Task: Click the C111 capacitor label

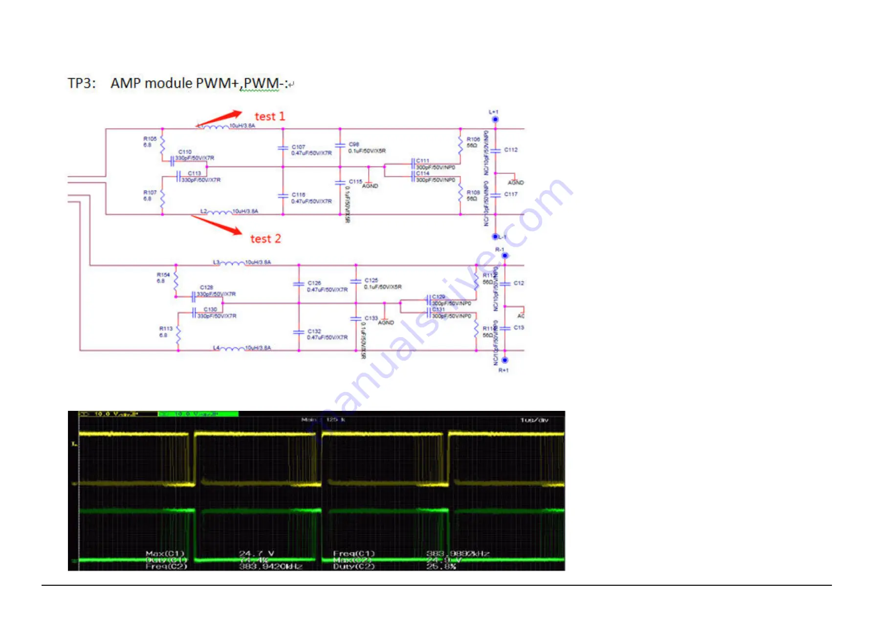Action: pyautogui.click(x=422, y=161)
